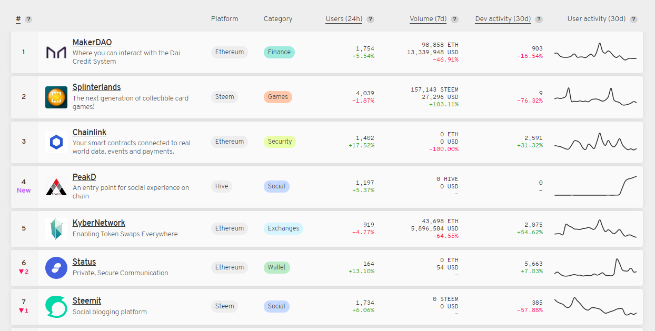Open the Steemit dapp link
The width and height of the screenshot is (655, 331).
pyautogui.click(x=87, y=300)
